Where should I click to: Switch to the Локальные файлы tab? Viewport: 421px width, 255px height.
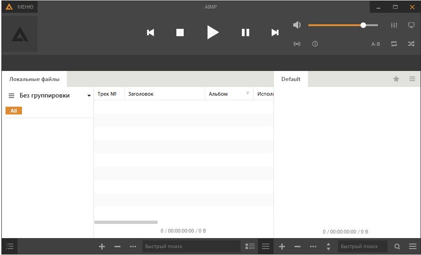pyautogui.click(x=34, y=79)
